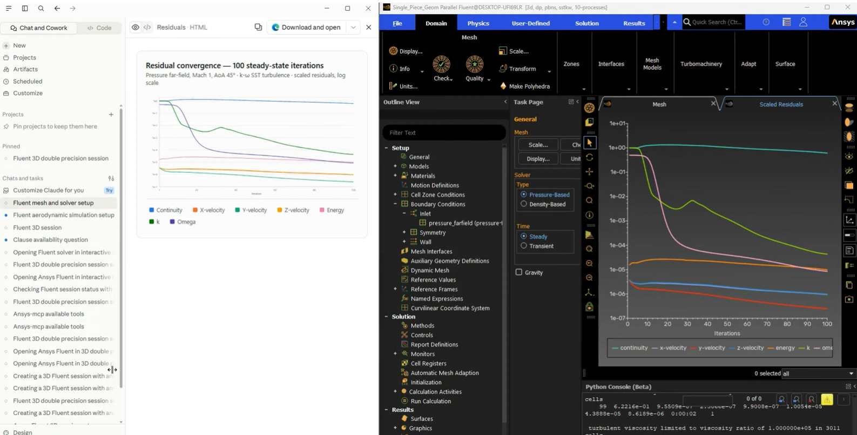Screen dimensions: 857x435
Task: Click the Mesh Quality icon in ribbon
Action: tap(475, 64)
